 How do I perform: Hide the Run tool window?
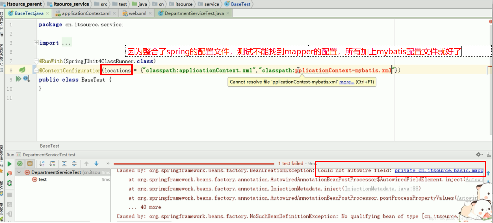488,154
